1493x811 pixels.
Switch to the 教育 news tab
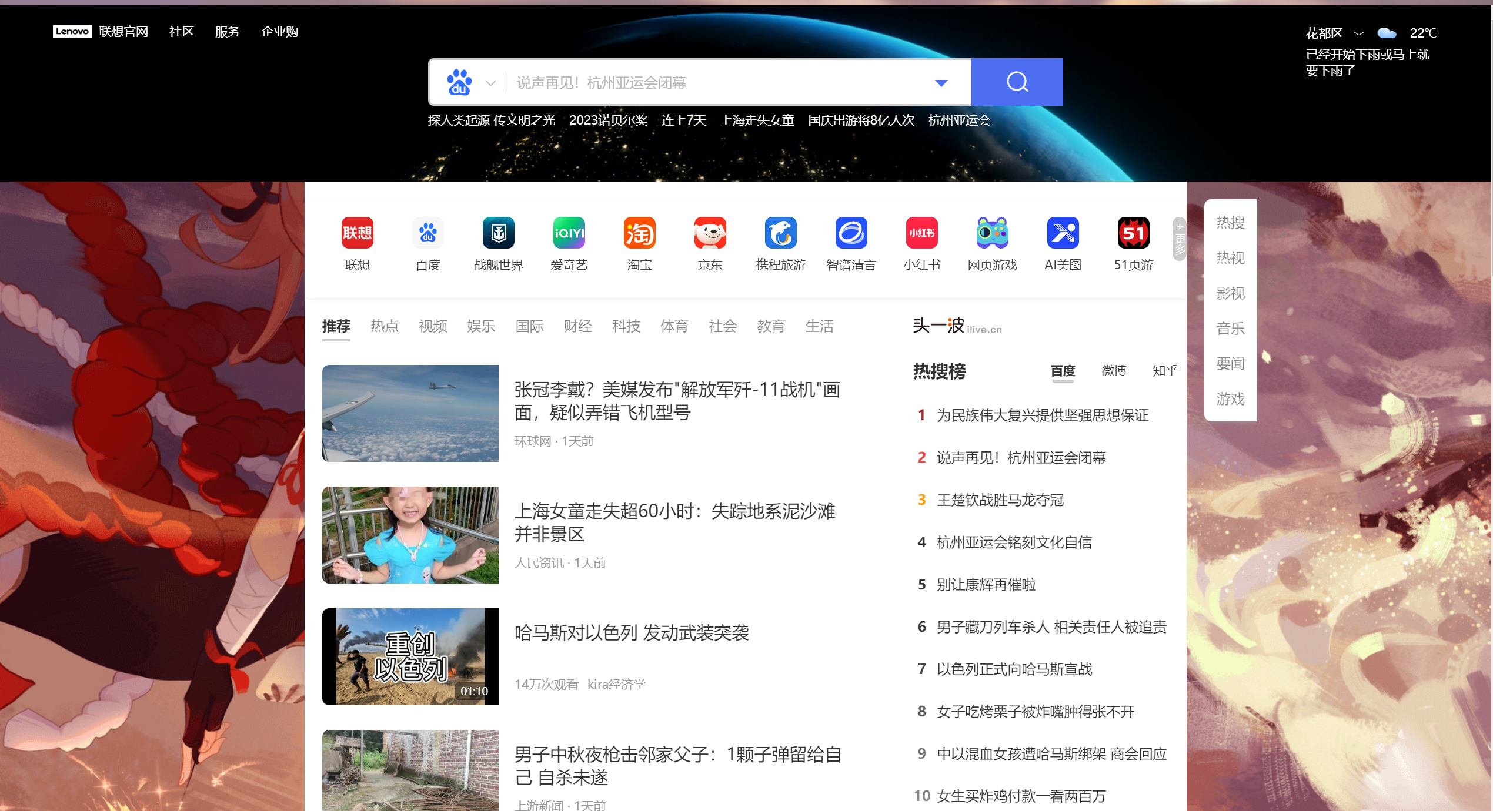(771, 326)
